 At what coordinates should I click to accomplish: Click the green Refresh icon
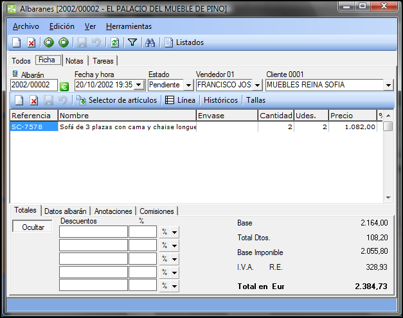pyautogui.click(x=114, y=42)
